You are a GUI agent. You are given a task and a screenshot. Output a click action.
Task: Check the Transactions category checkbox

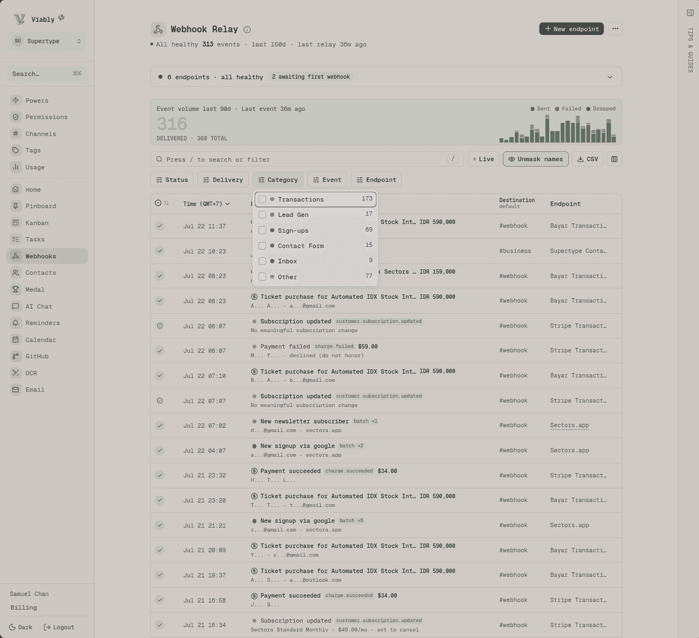point(262,199)
